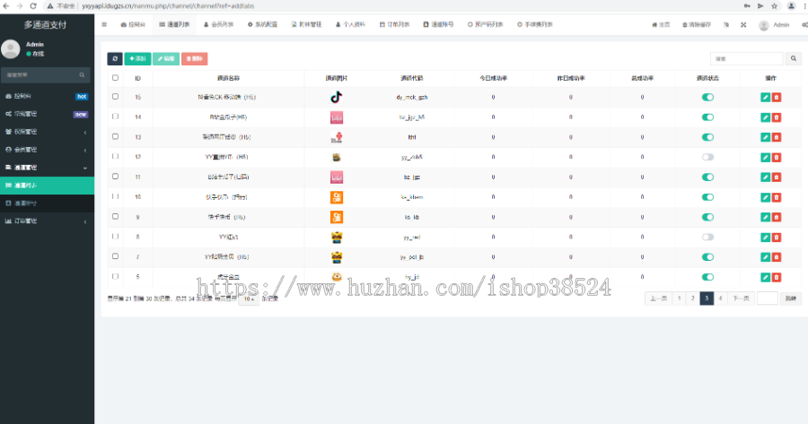Image resolution: width=808 pixels, height=424 pixels.
Task: Check the select-all checkbox in the table header
Action: click(x=115, y=78)
